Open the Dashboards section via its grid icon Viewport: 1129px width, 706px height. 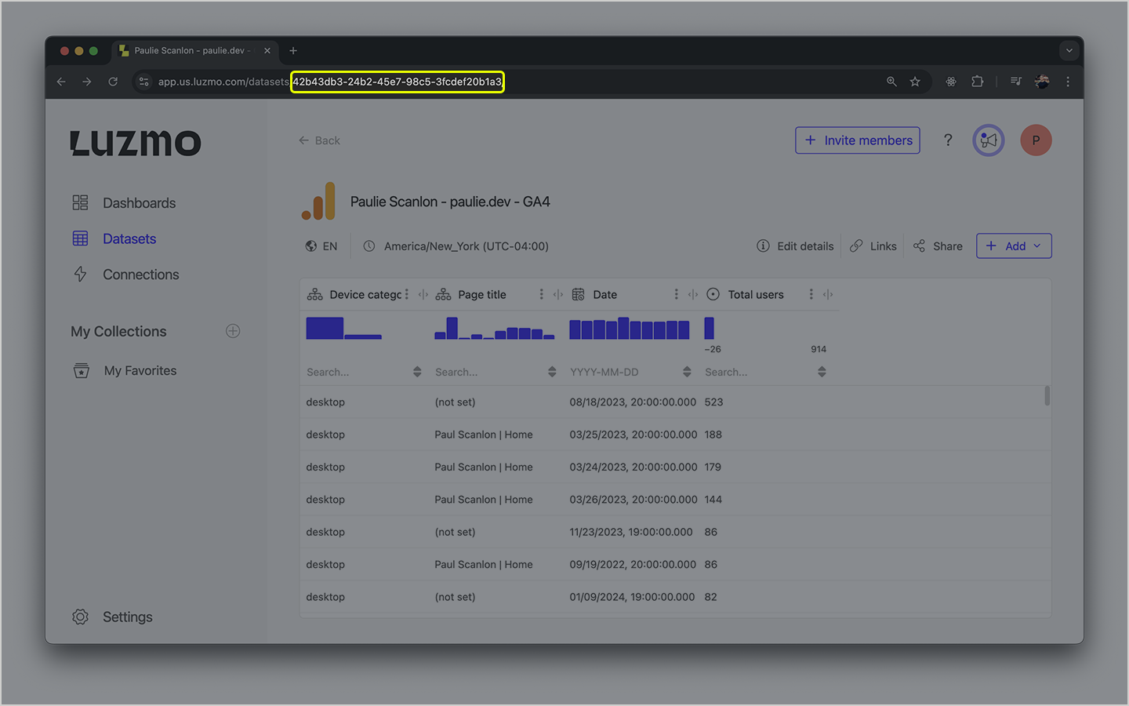[80, 202]
